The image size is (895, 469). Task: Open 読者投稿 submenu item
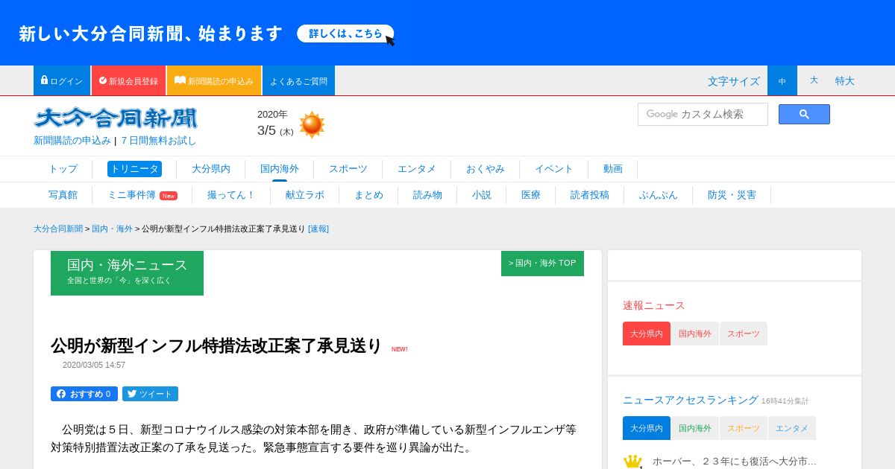click(x=590, y=195)
